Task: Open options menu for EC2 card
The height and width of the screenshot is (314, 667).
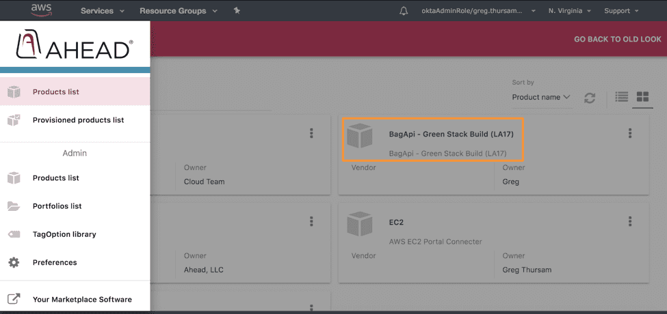Action: click(630, 221)
